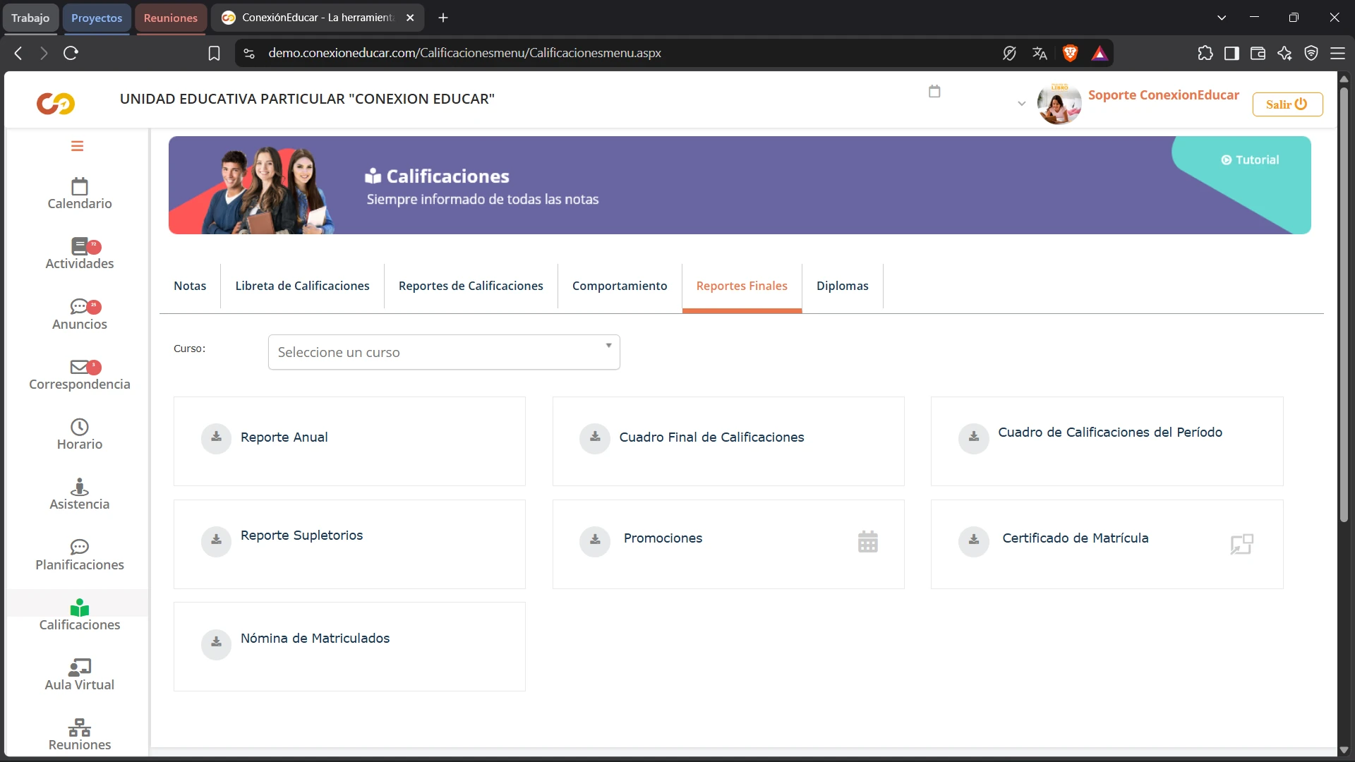Open the Calificaciones green book icon
Screen dimensions: 1355x762
(80, 607)
